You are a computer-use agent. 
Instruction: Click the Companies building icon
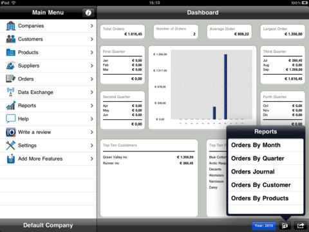11,26
